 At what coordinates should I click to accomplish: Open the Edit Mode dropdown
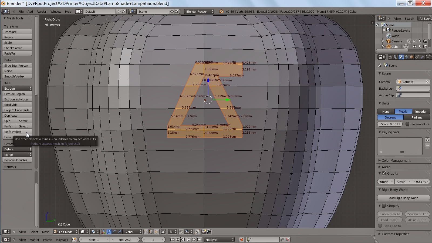pos(66,232)
